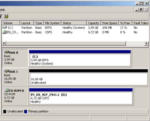Click the File System column header

click(x=52, y=23)
